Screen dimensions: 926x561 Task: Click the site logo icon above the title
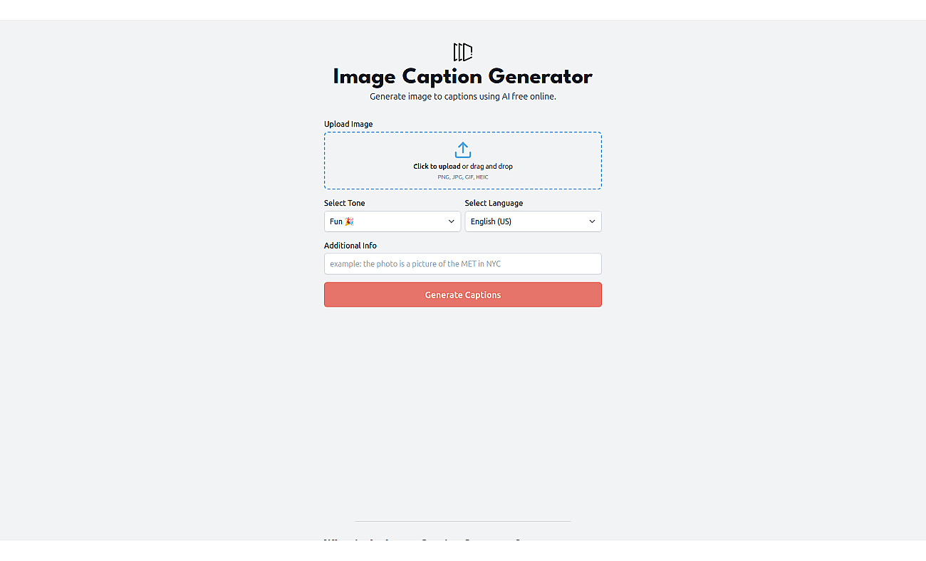[463, 52]
